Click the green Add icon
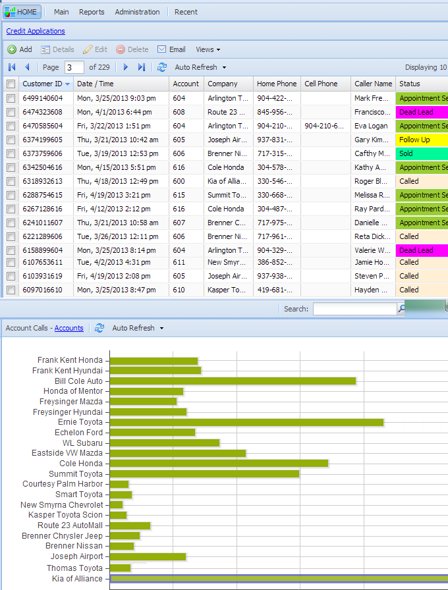Image resolution: width=448 pixels, height=590 pixels. (12, 49)
